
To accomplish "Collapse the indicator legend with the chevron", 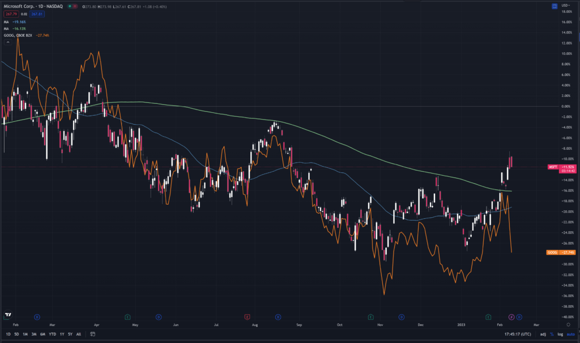I will click(8, 42).
